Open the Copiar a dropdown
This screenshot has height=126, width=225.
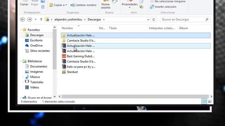pos(58,5)
